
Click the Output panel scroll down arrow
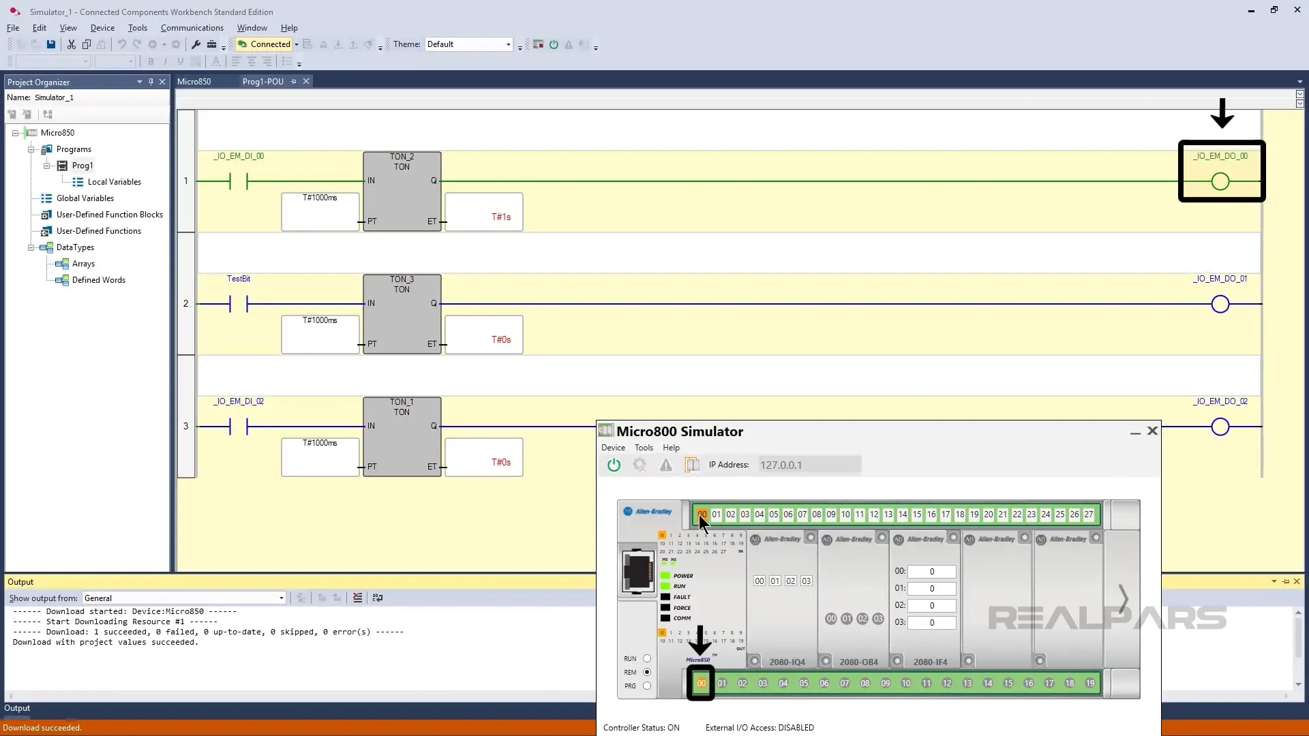pyautogui.click(x=1297, y=684)
